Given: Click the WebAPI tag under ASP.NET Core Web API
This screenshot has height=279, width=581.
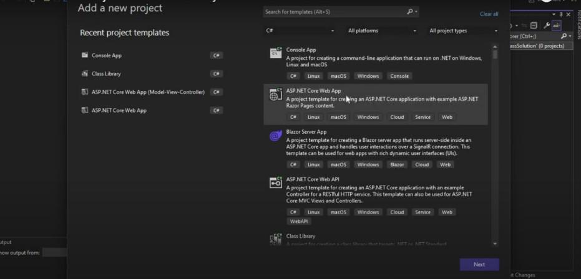Looking at the screenshot, I should coord(299,221).
